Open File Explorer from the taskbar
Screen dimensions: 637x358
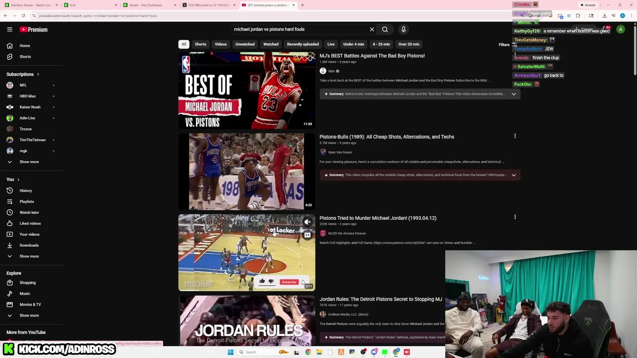tap(319, 352)
